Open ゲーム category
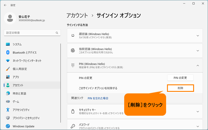The image size is (208, 130). point(32,101)
